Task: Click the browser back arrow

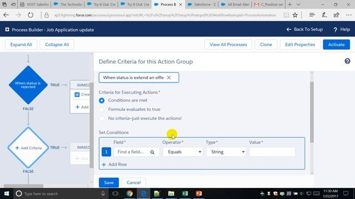Action: point(6,15)
